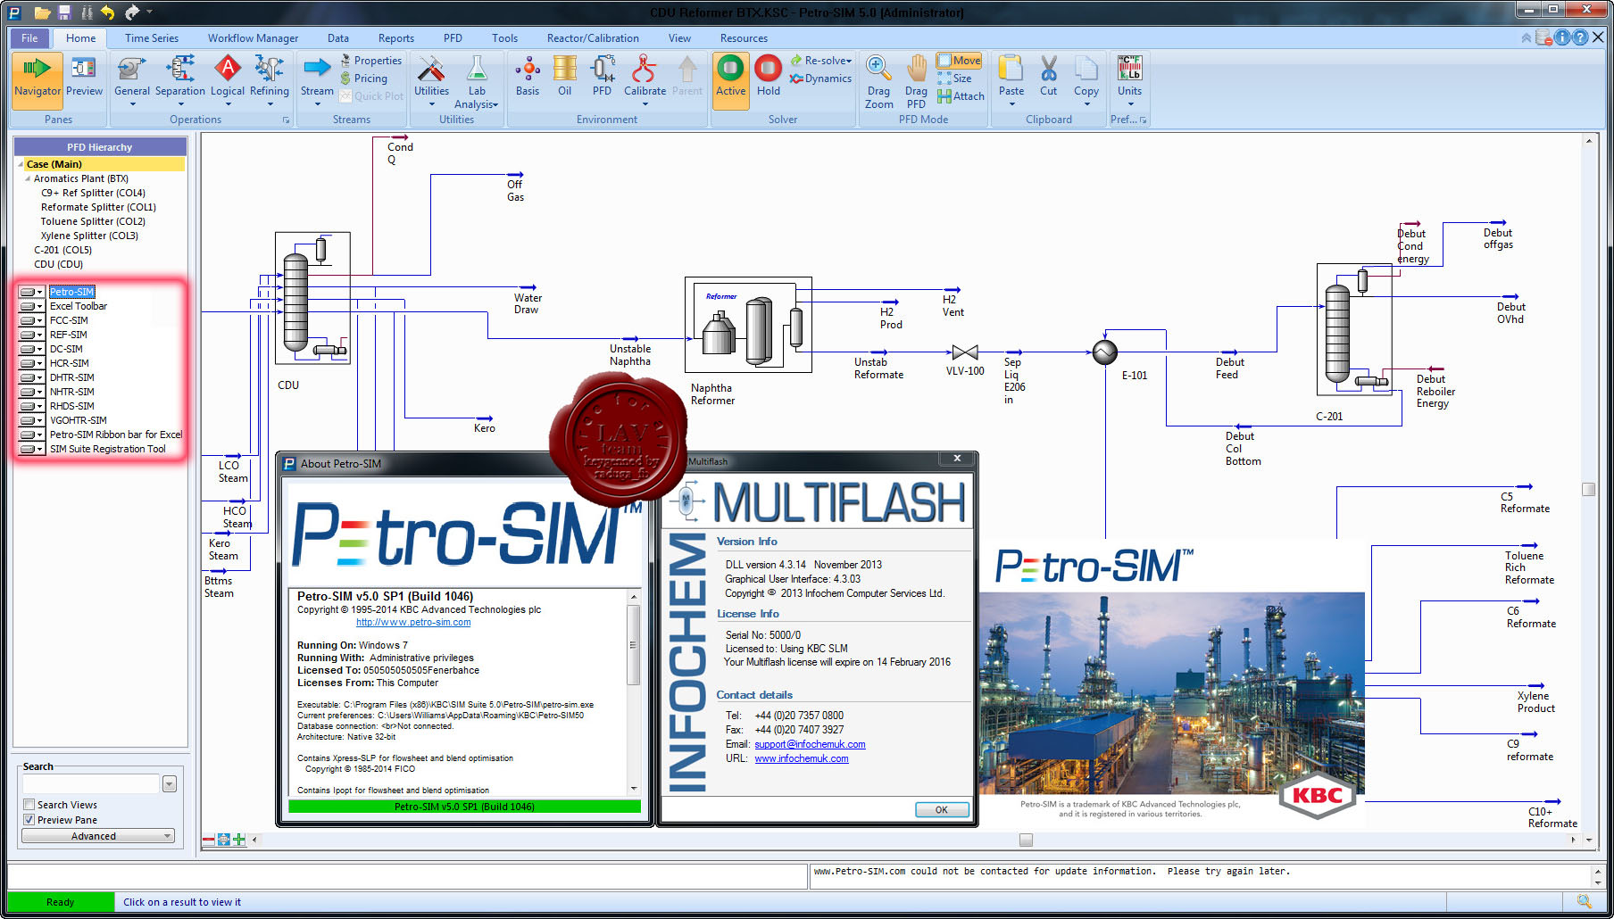Click the Undo arrow icon
This screenshot has height=919, width=1614.
[x=108, y=12]
